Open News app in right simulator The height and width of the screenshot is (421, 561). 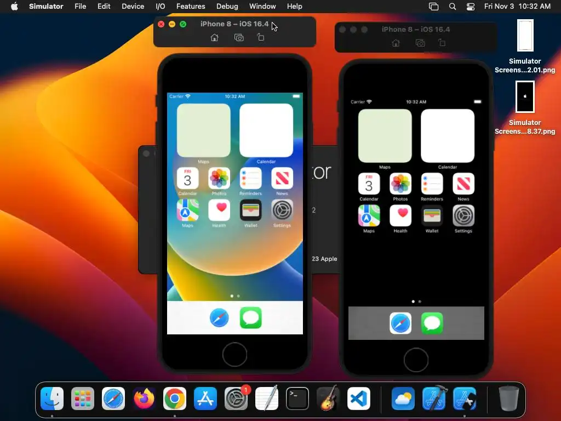(x=463, y=184)
